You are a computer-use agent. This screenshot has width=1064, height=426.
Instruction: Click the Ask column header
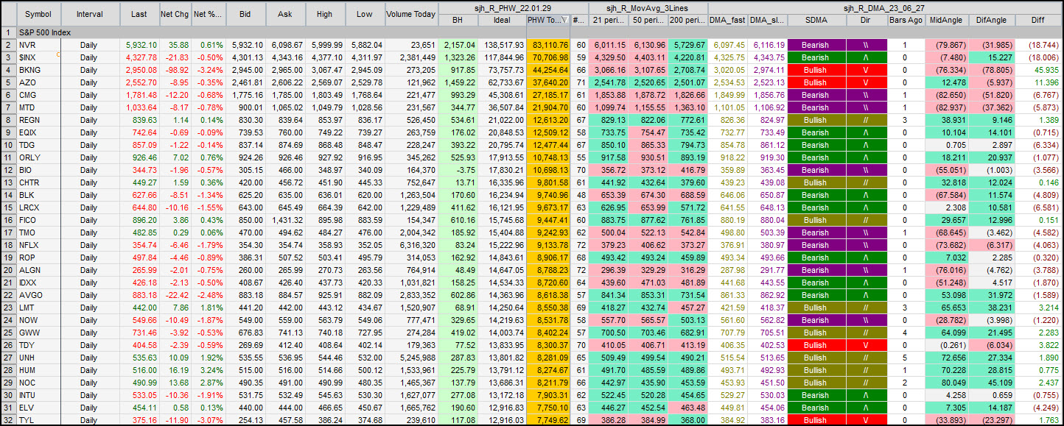point(284,14)
